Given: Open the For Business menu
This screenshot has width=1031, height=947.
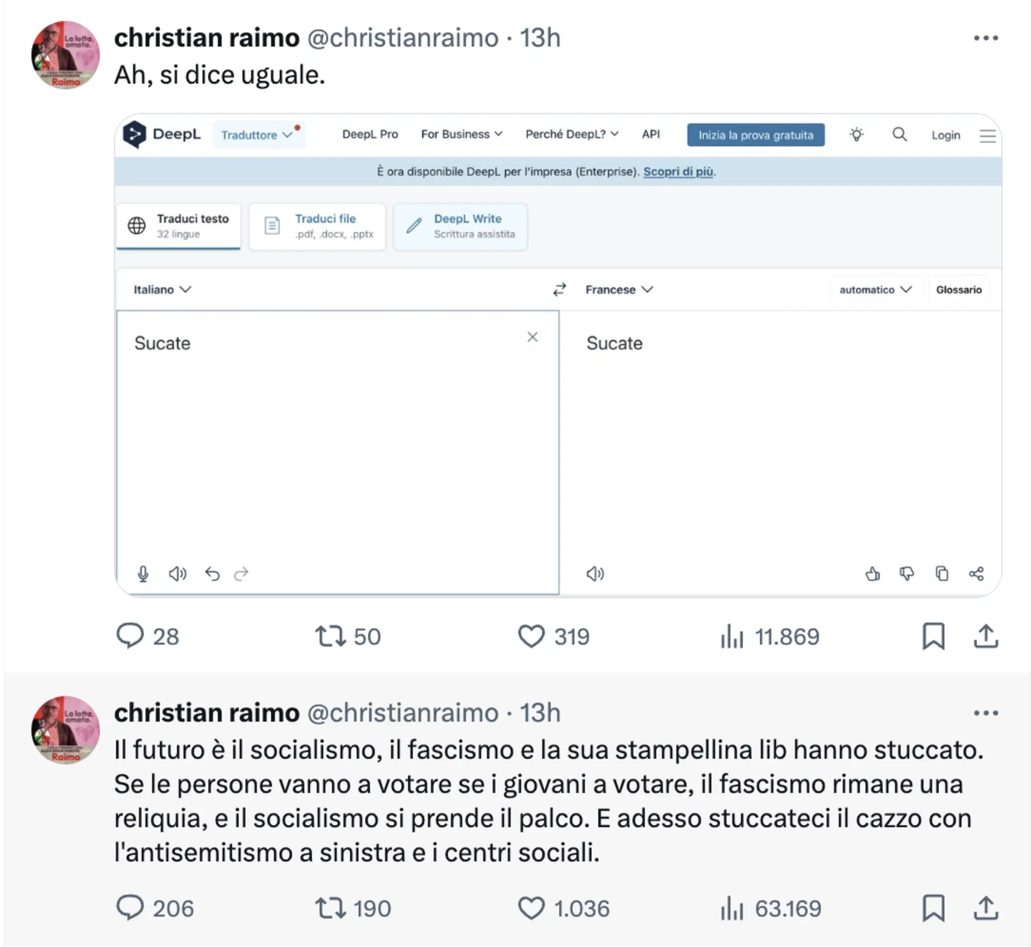Looking at the screenshot, I should pyautogui.click(x=461, y=134).
